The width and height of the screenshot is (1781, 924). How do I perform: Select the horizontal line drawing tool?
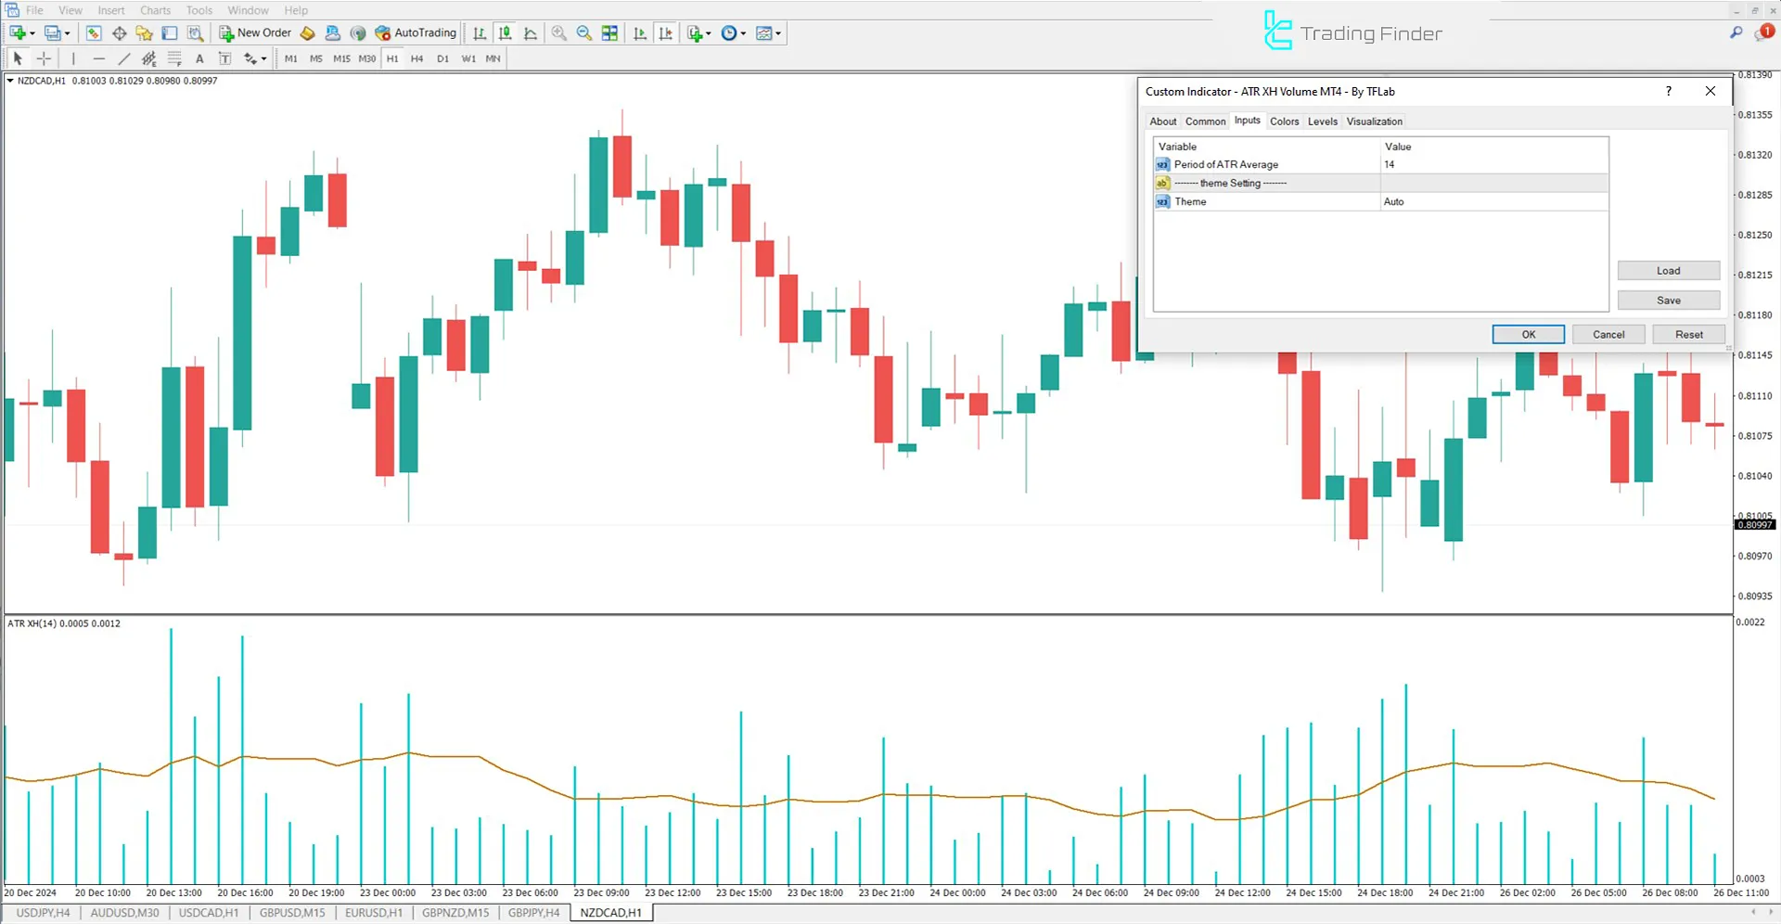(99, 58)
